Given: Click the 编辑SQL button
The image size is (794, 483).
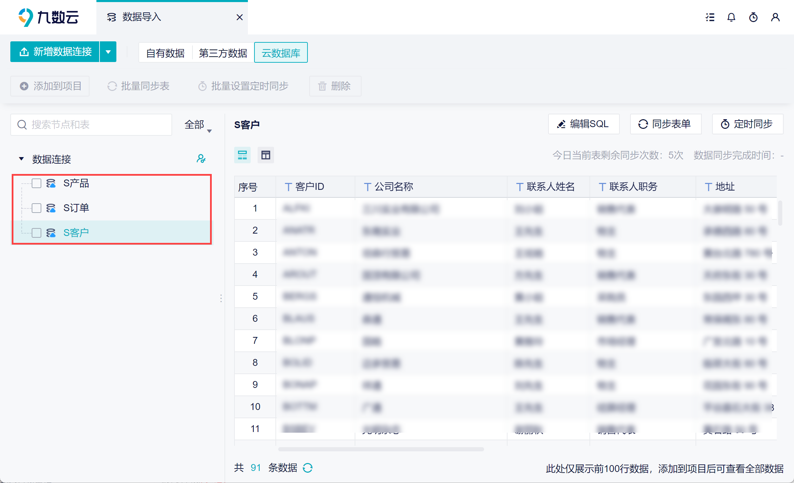Looking at the screenshot, I should tap(584, 124).
